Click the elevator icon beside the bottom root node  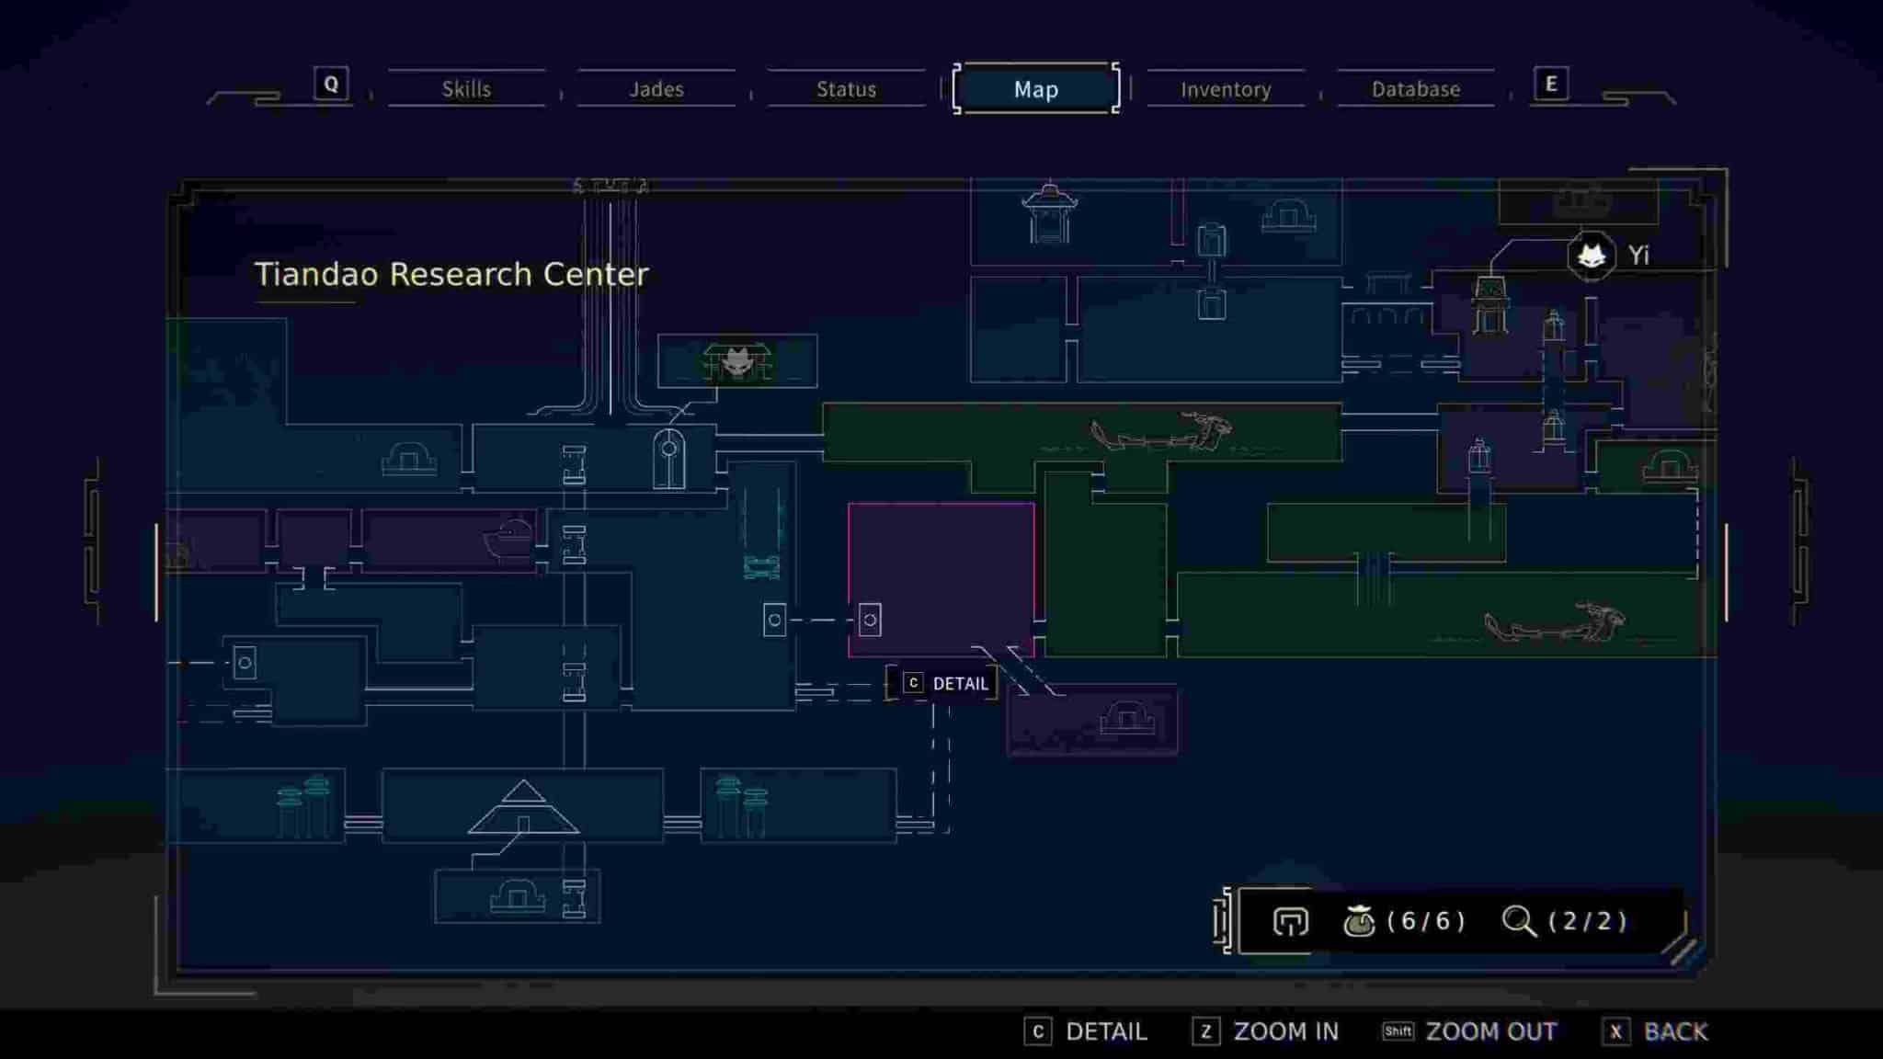coord(574,897)
